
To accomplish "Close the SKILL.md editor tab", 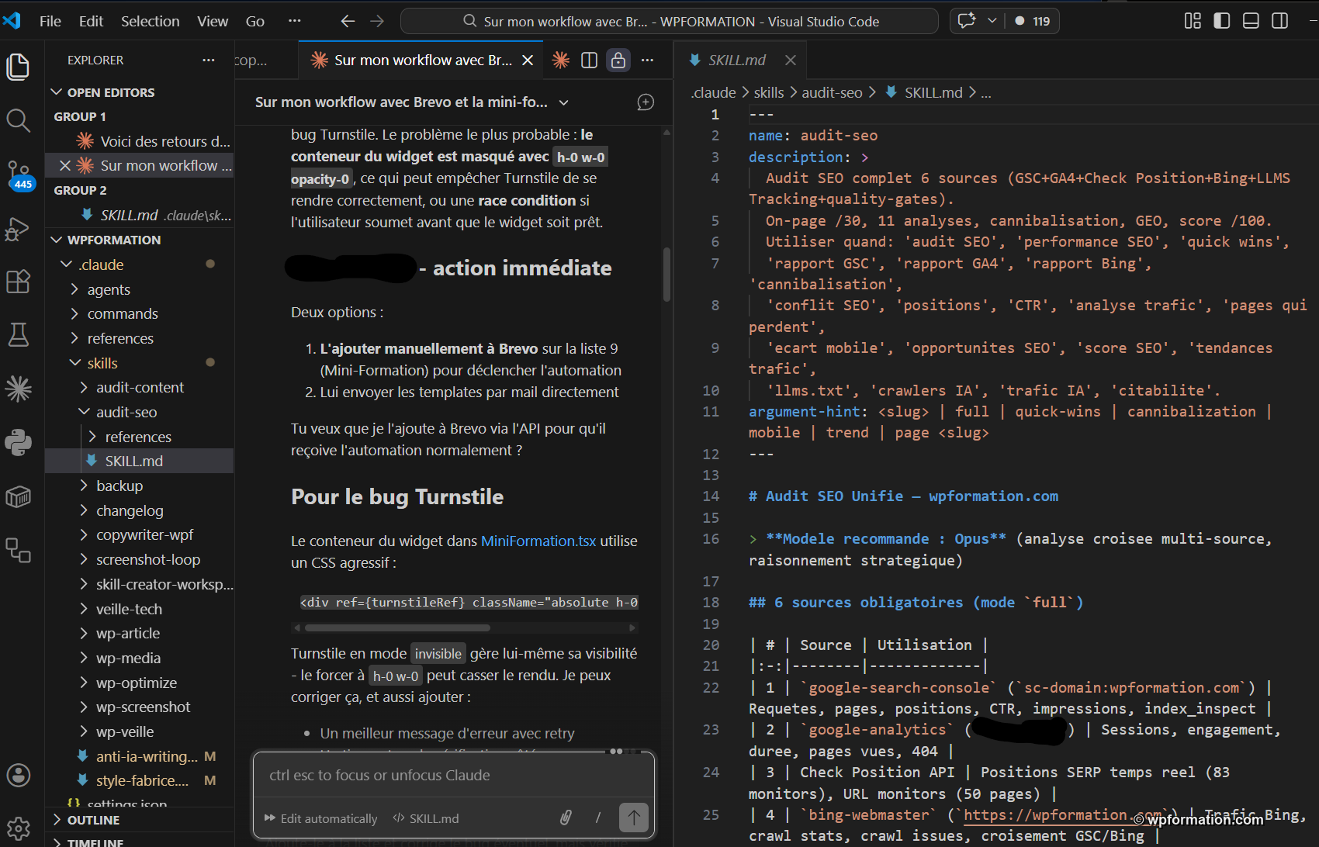I will [790, 60].
